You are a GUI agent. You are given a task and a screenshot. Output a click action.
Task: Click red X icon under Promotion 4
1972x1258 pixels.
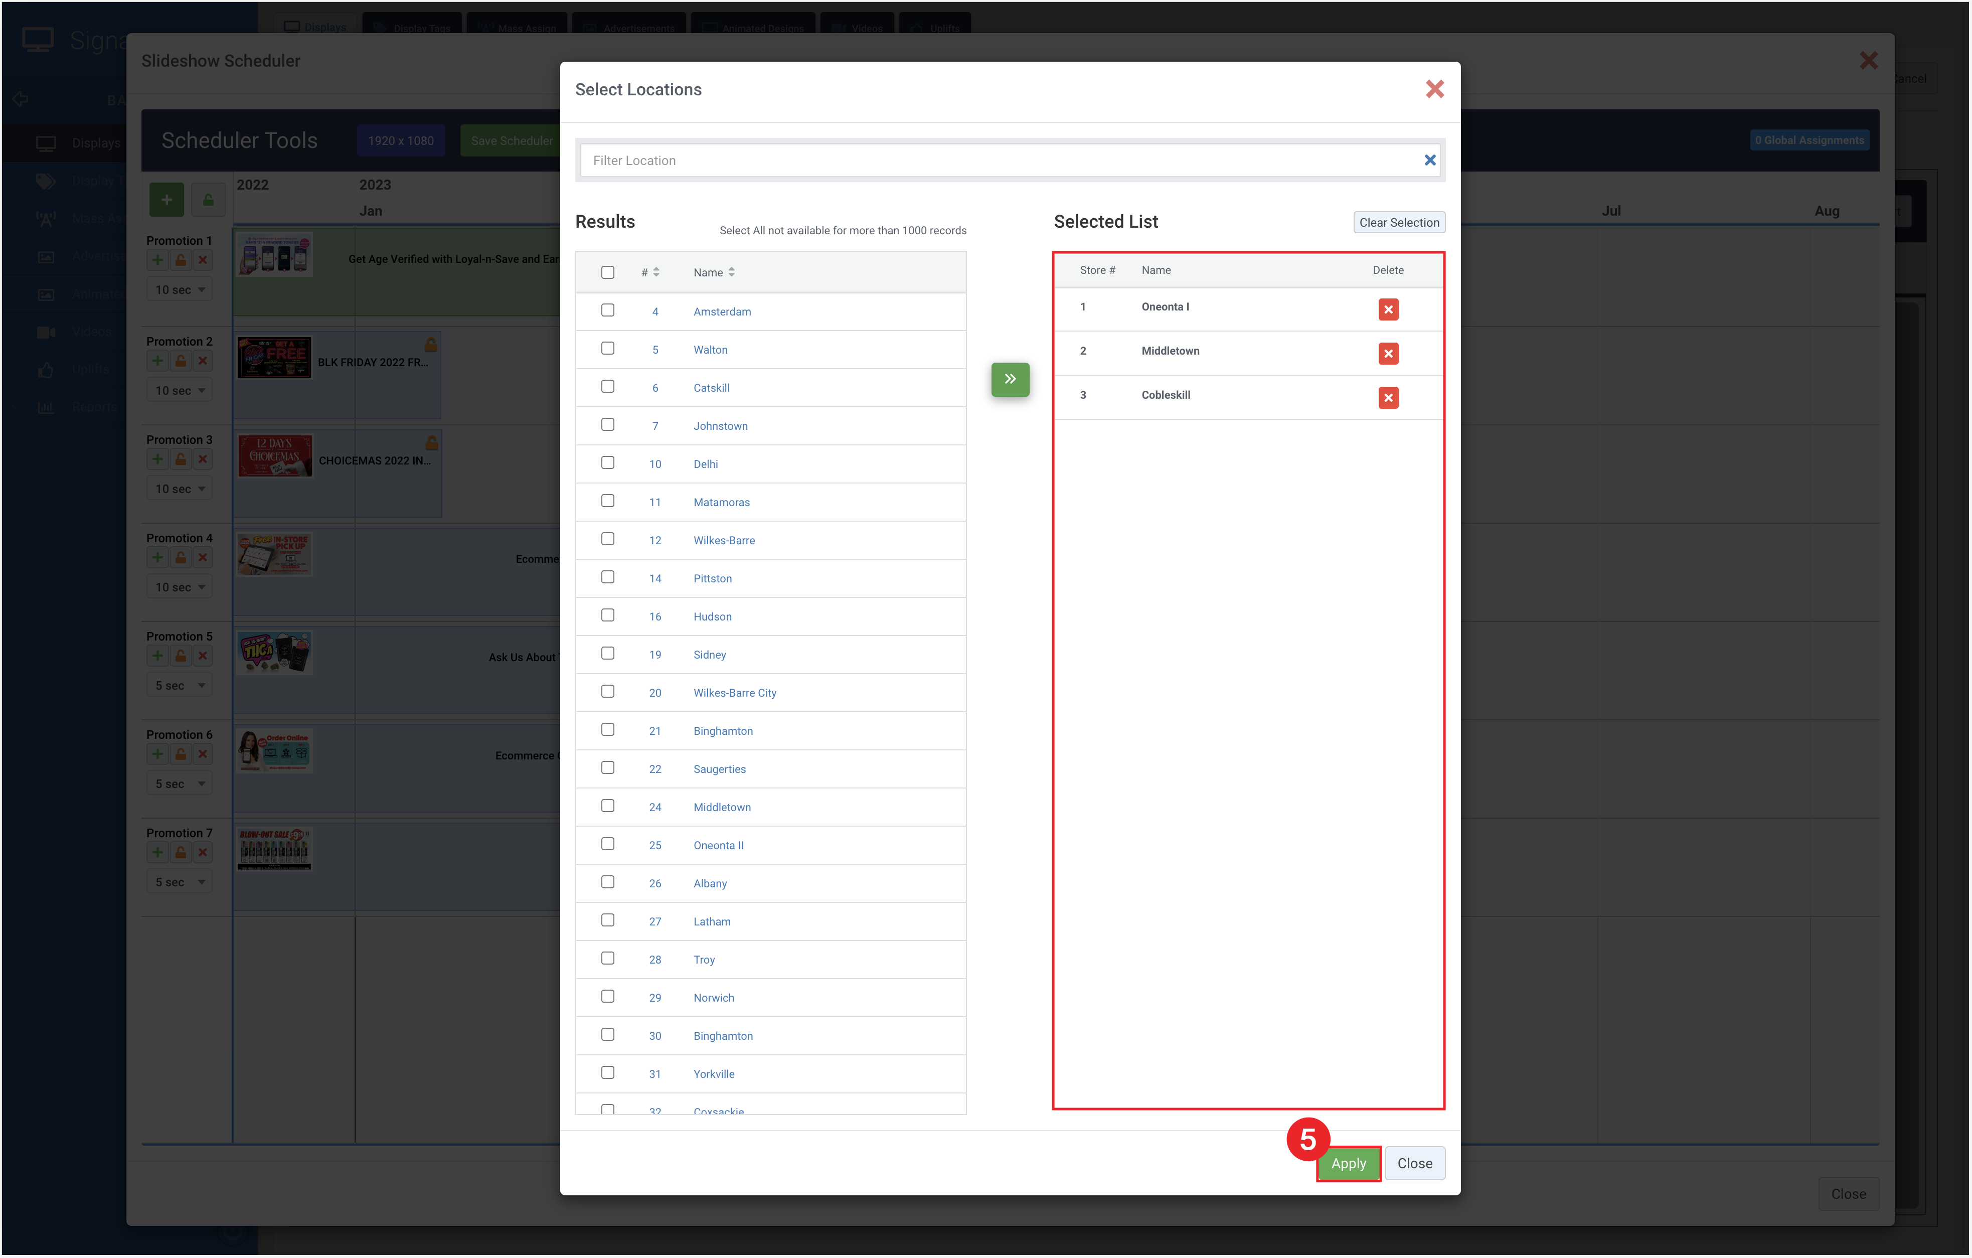pyautogui.click(x=202, y=558)
